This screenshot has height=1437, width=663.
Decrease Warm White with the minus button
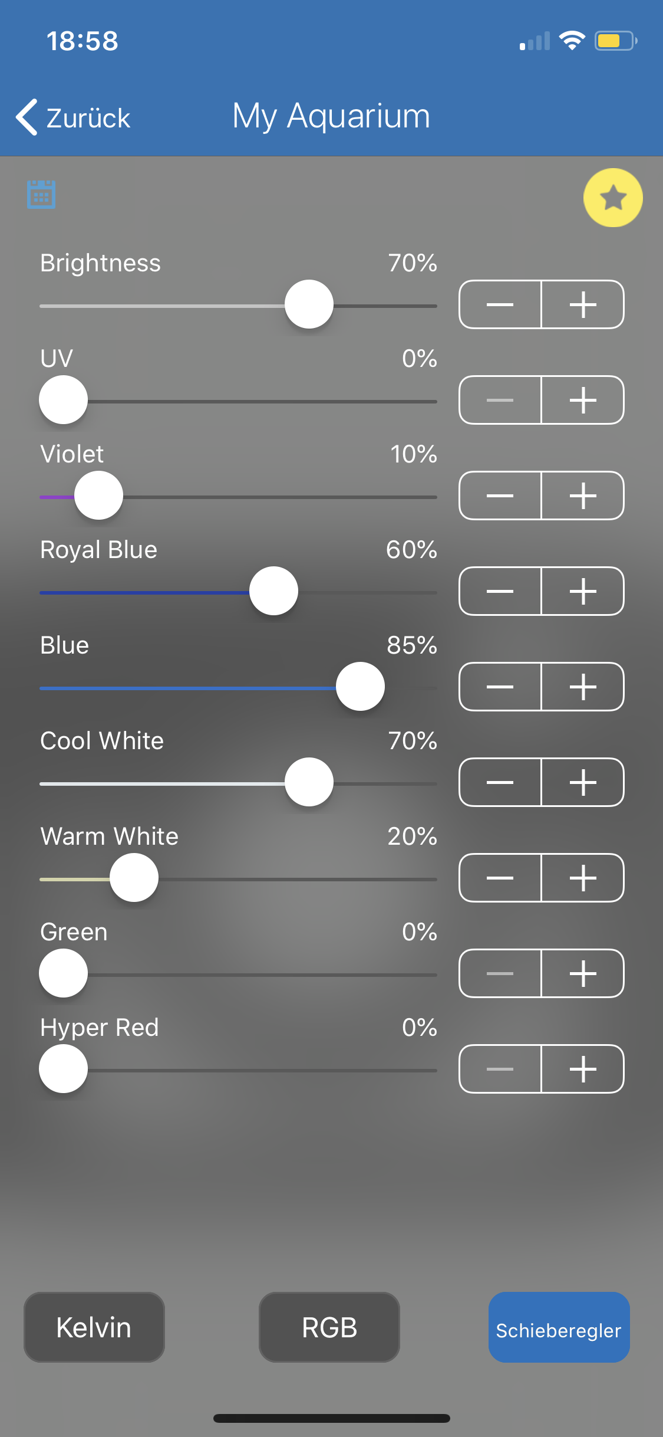pyautogui.click(x=500, y=878)
